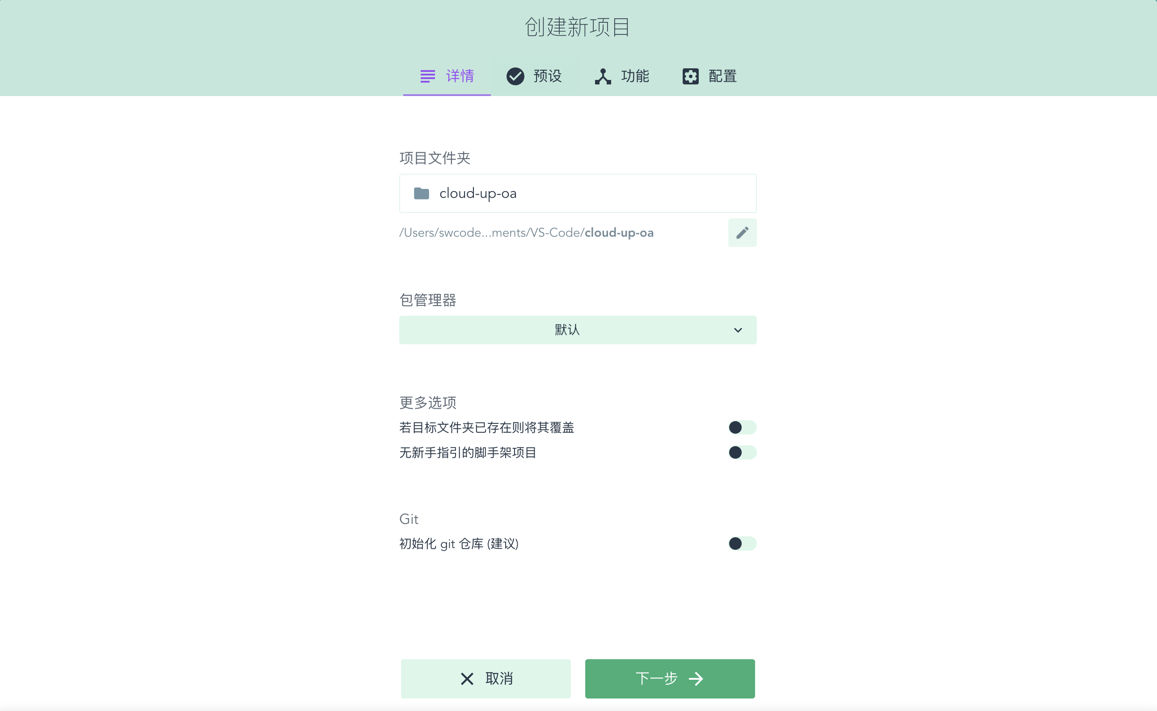This screenshot has height=711, width=1157.
Task: Toggle 若目标文件夹已存在则将其覆盖 switch
Action: 741,428
